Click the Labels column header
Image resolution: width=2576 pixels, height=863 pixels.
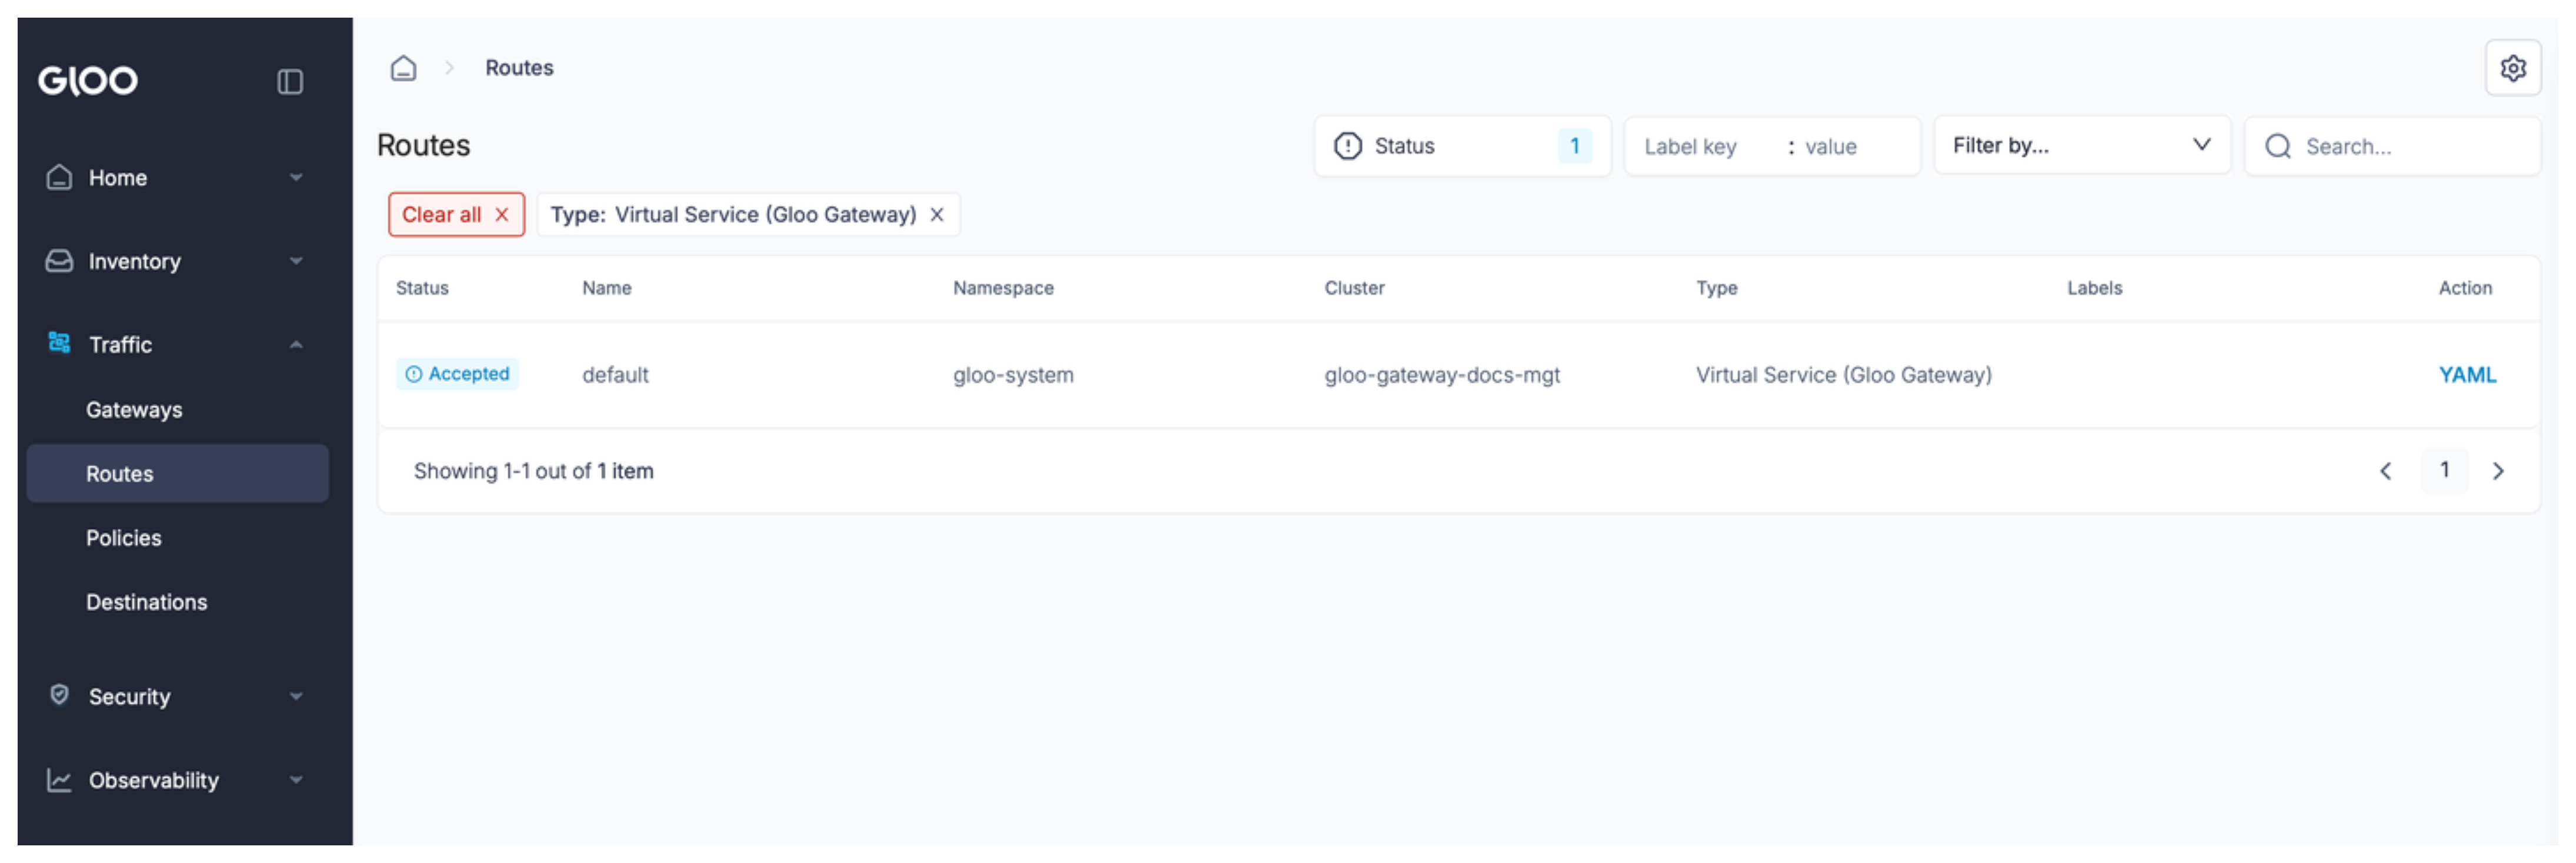pyautogui.click(x=2094, y=288)
